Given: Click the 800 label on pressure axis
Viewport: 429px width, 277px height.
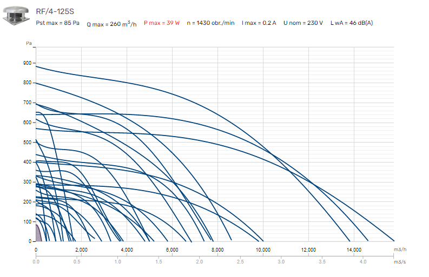Looking at the screenshot, I should click(28, 83).
